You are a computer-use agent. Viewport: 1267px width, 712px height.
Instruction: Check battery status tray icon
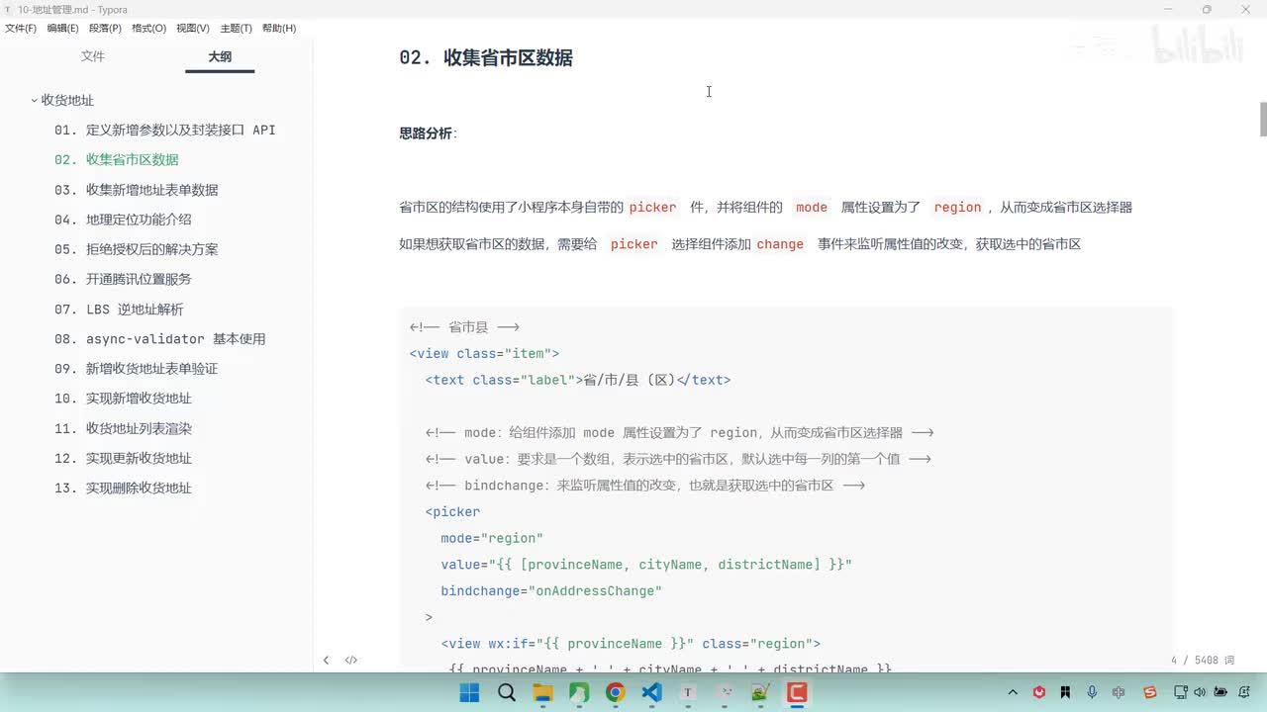[x=1220, y=692]
